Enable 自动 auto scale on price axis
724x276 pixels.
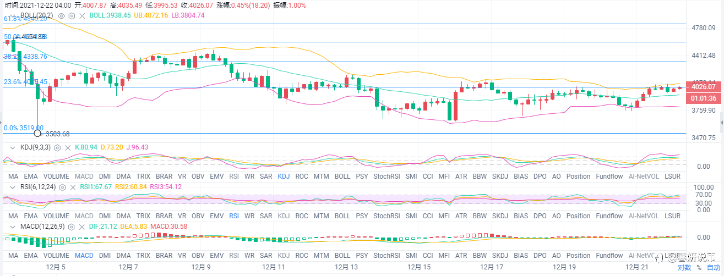(x=713, y=268)
